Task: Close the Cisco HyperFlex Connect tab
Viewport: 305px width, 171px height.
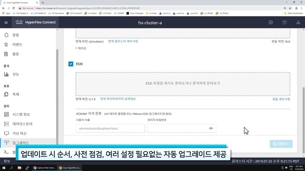Action: click(37, 3)
